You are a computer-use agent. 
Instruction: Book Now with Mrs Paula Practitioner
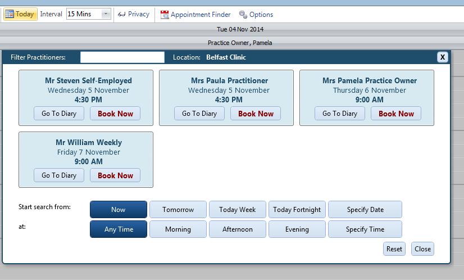pyautogui.click(x=256, y=114)
